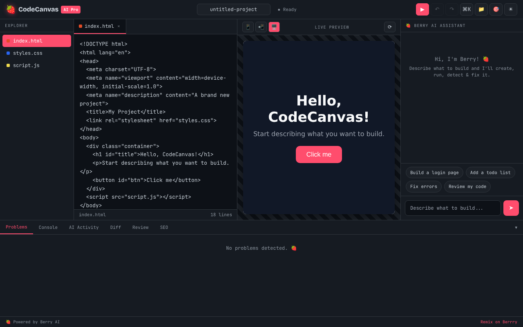This screenshot has height=327, width=523.
Task: Open index.html in the explorer
Action: click(x=37, y=41)
